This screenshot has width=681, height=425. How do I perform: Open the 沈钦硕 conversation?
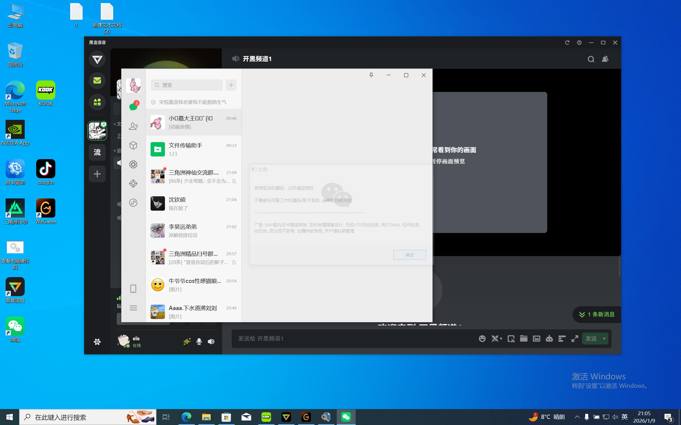pyautogui.click(x=194, y=203)
